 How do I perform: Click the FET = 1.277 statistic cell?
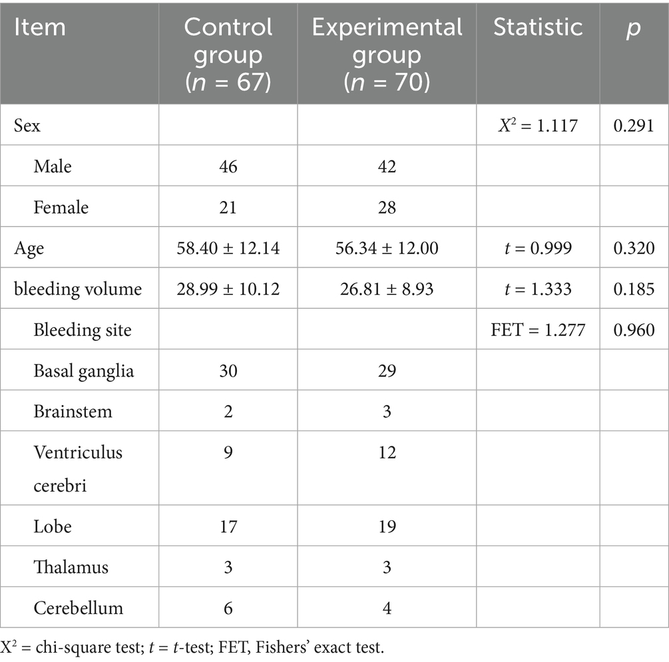click(538, 330)
